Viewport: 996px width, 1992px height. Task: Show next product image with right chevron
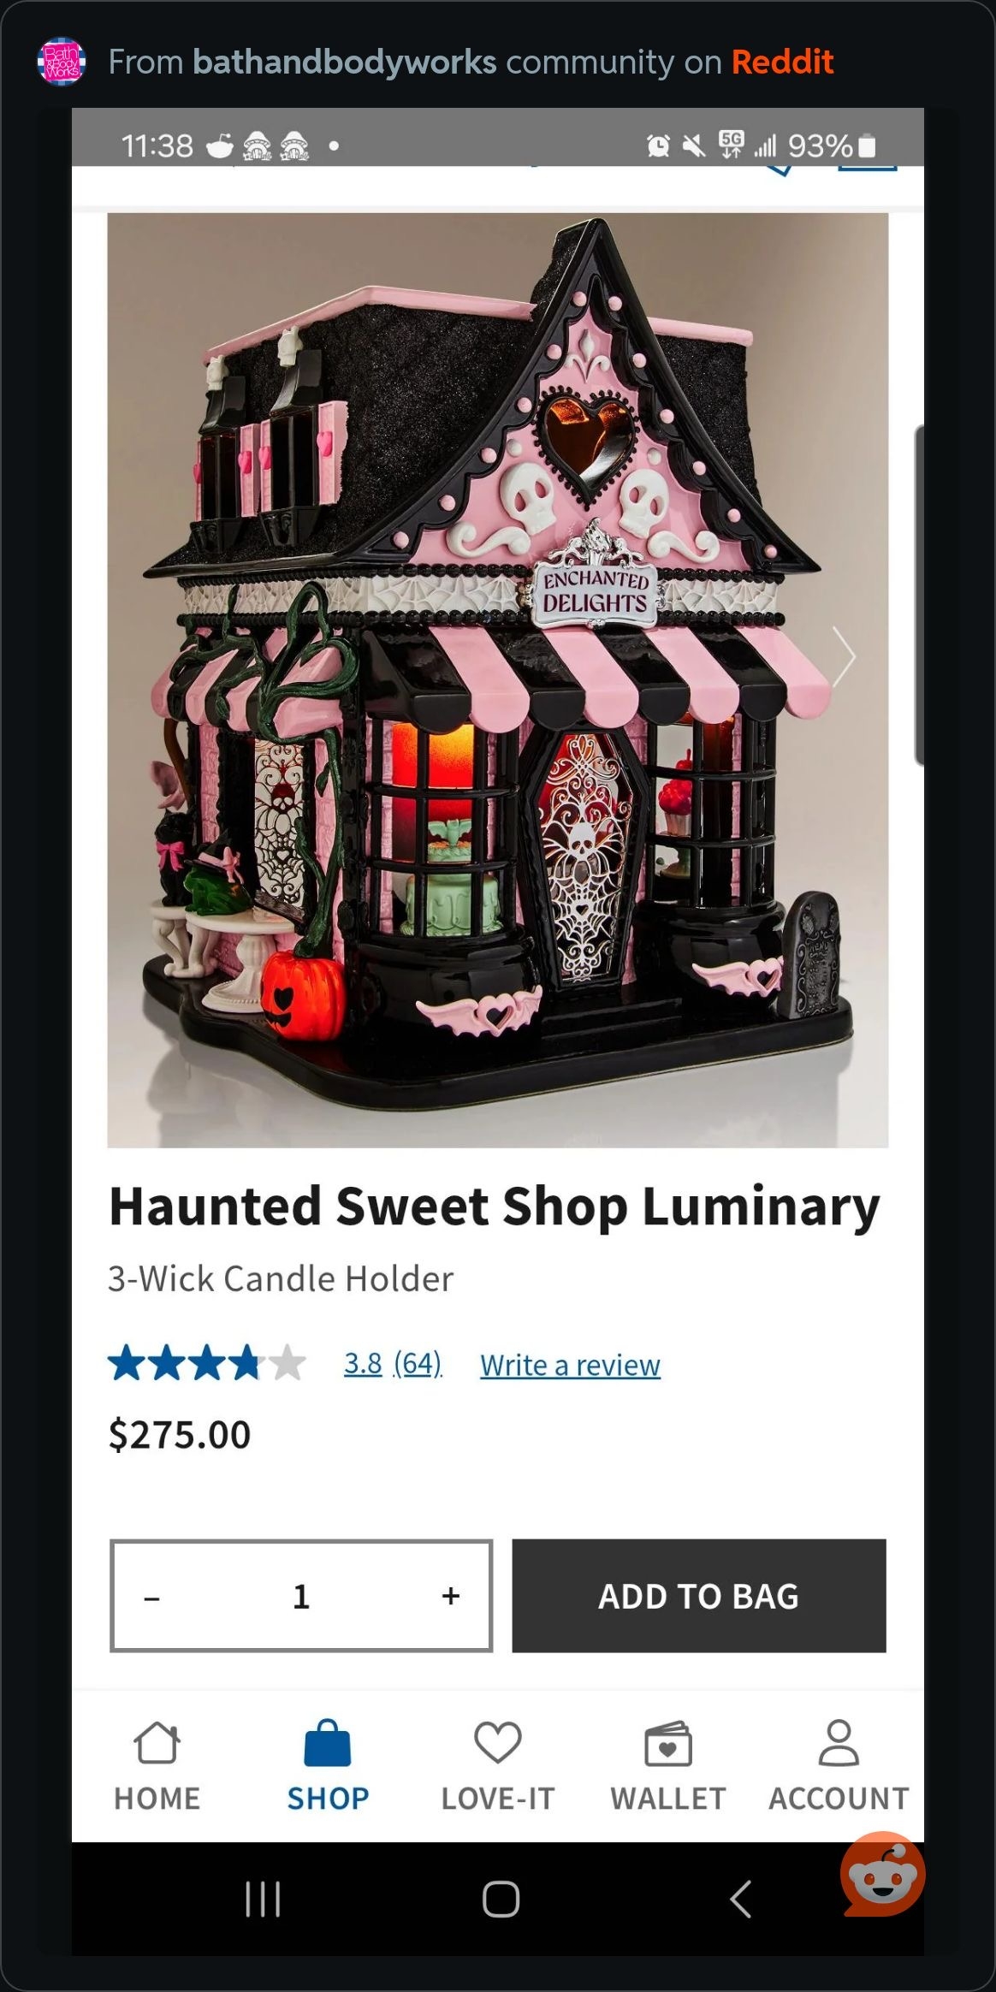844,656
